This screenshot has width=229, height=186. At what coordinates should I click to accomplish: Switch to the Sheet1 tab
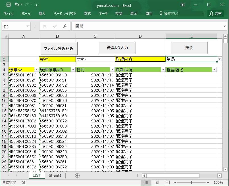click(x=55, y=175)
